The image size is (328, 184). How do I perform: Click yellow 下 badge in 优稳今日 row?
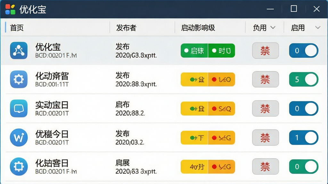click(x=194, y=137)
